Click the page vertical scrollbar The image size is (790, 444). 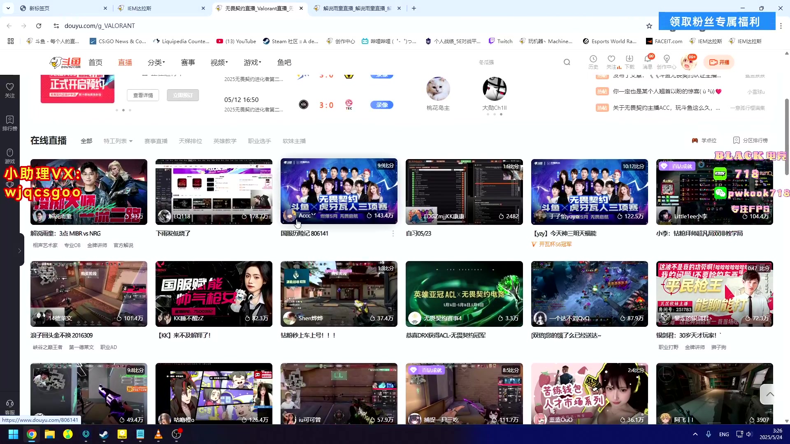pyautogui.click(x=787, y=136)
